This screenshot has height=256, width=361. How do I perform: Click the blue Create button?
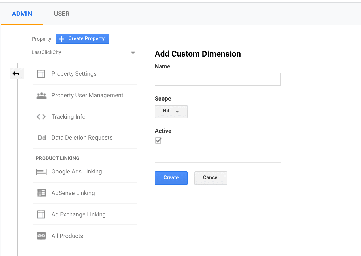pyautogui.click(x=171, y=178)
